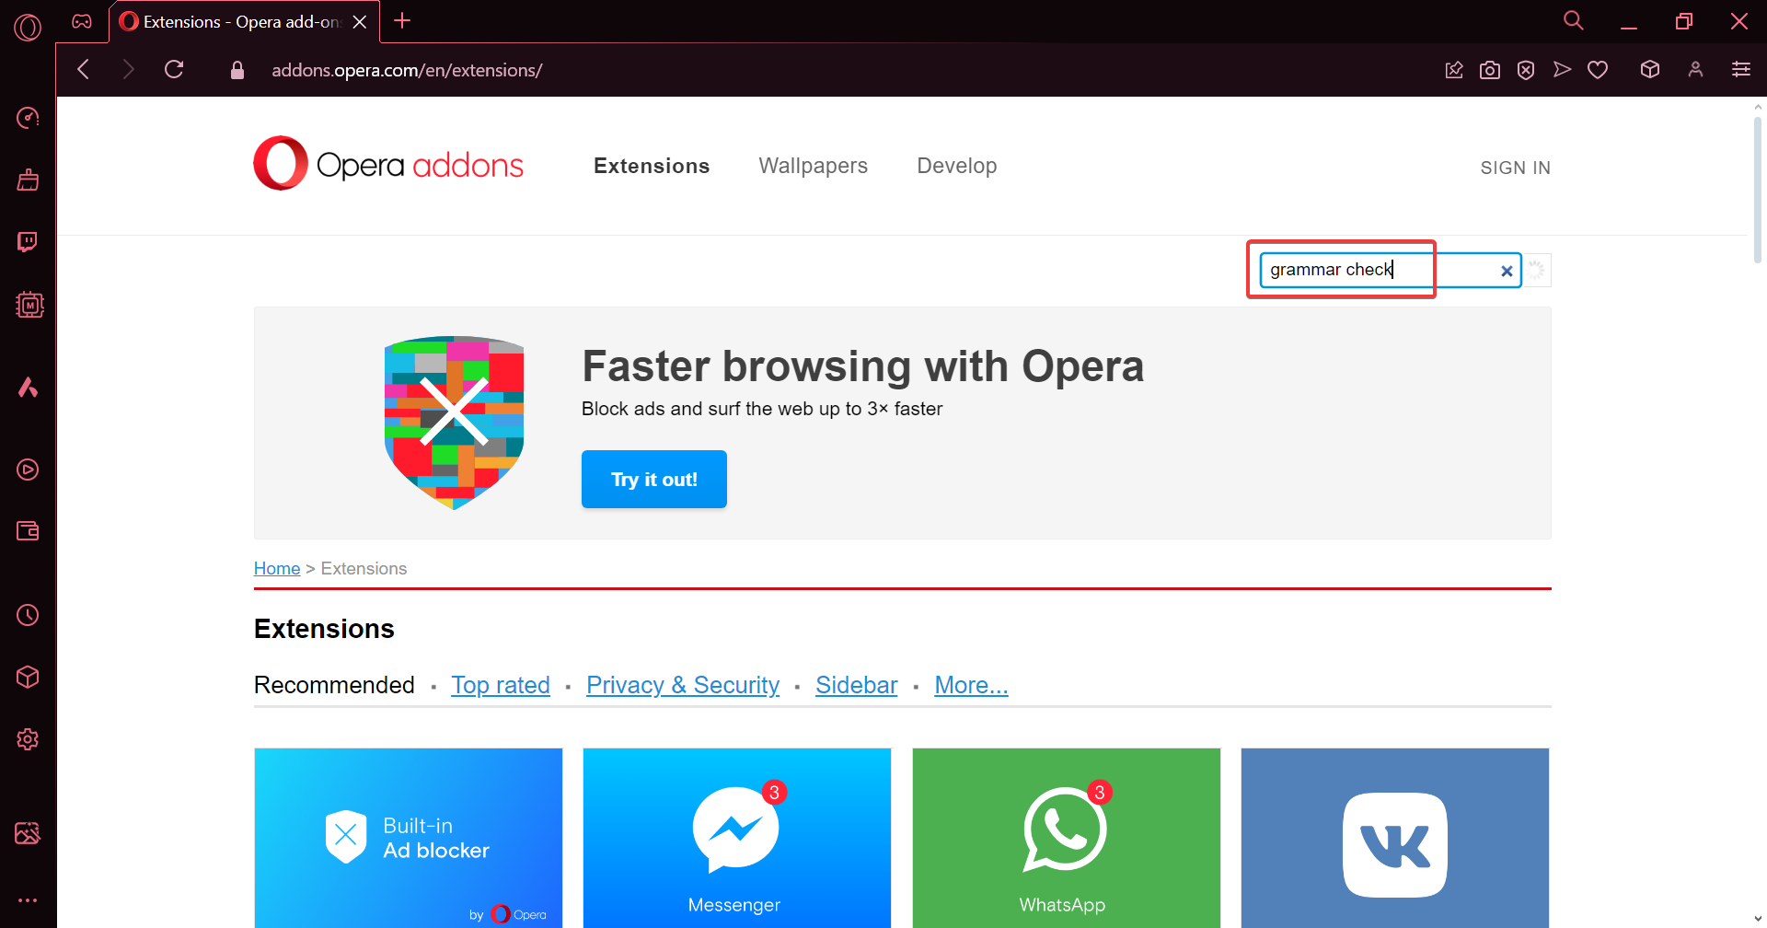Open user profile icon in toolbar
Screen dimensions: 1767x928
1695,69
